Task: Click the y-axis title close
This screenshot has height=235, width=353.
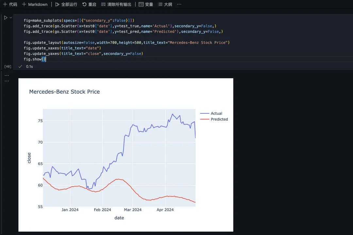Action: 29,158
